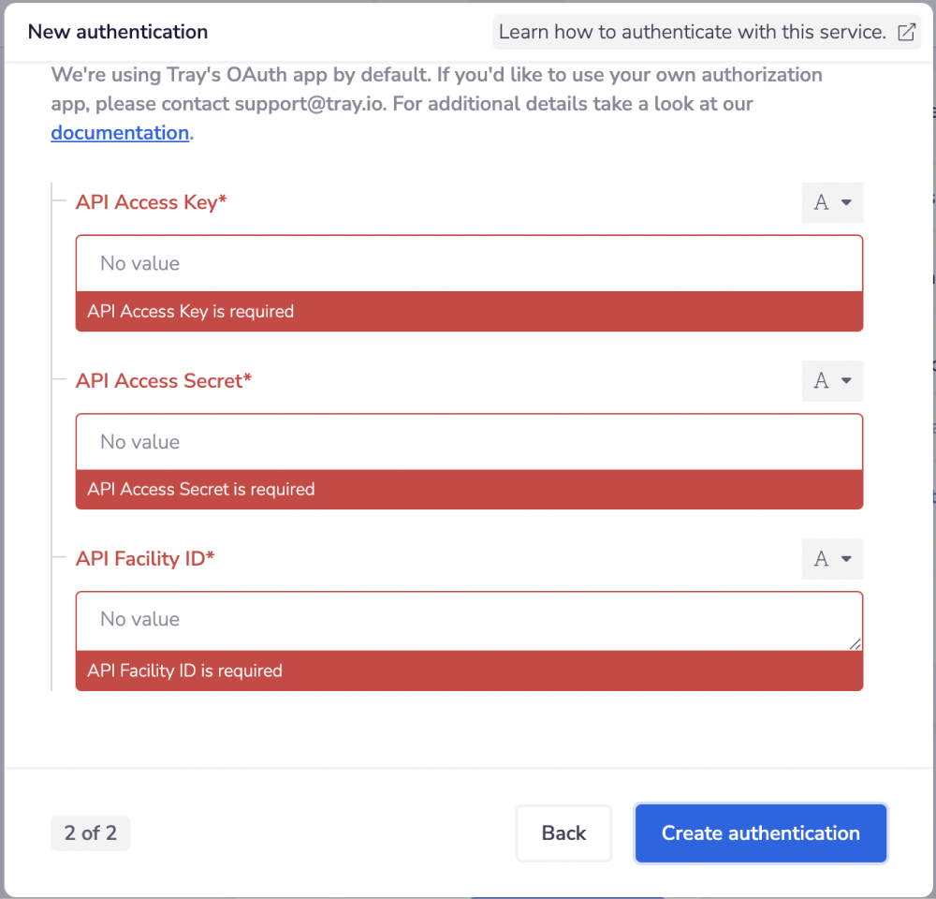Select the API Access Key field label
Image resolution: width=936 pixels, height=899 pixels.
(151, 202)
